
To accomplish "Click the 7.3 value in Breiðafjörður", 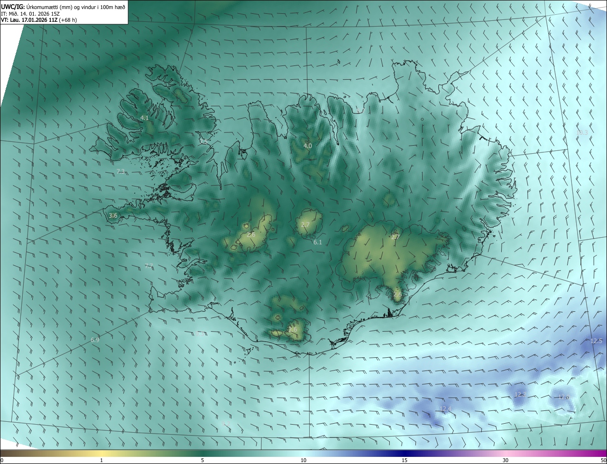I will pyautogui.click(x=120, y=171).
